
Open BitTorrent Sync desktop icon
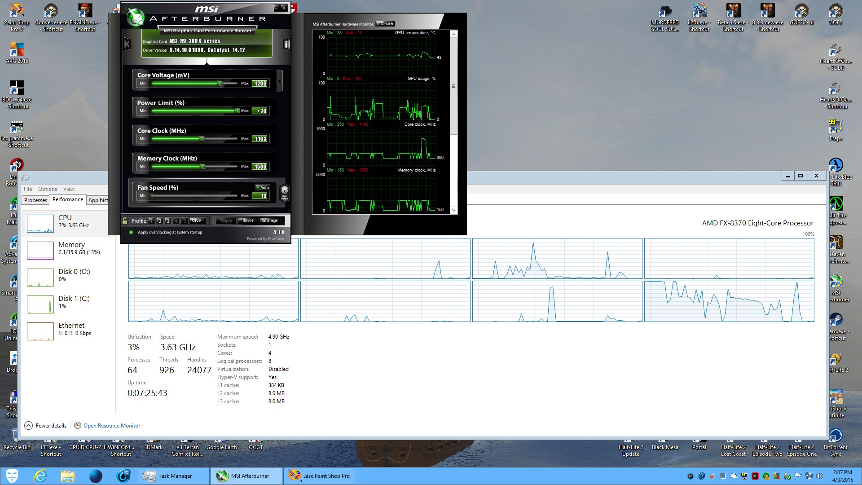(836, 443)
